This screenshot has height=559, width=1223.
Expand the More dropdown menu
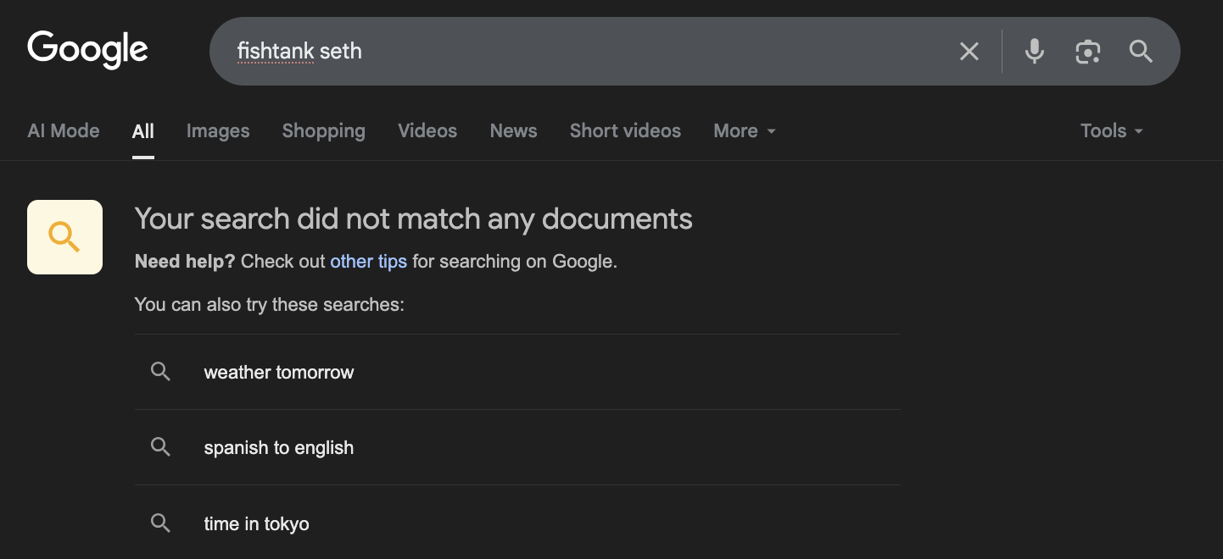tap(745, 131)
